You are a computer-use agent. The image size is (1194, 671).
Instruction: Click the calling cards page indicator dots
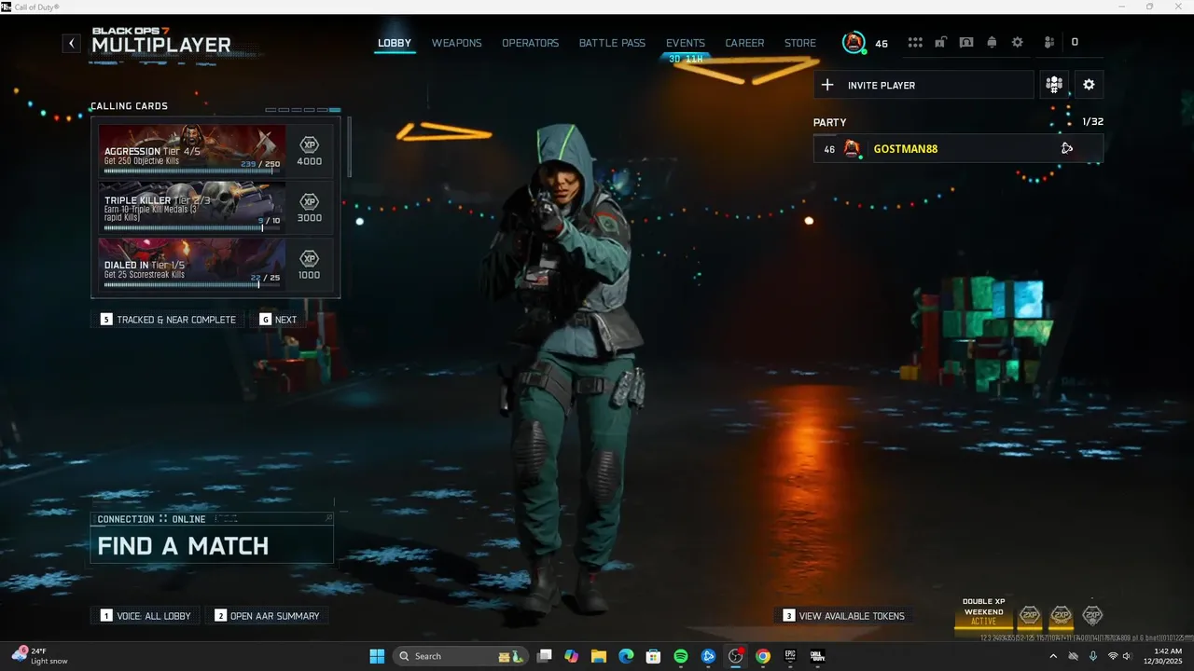[303, 110]
